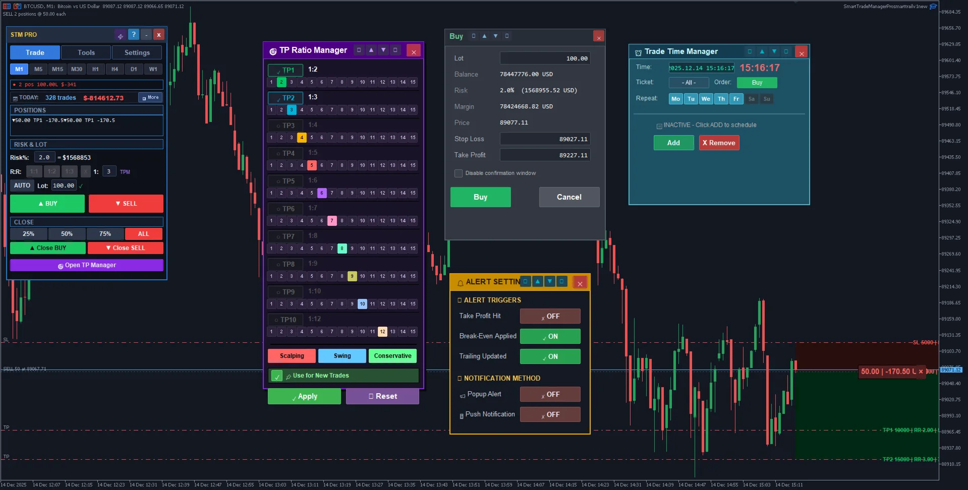Enable the Take Profit Hit alert trigger

(x=550, y=316)
